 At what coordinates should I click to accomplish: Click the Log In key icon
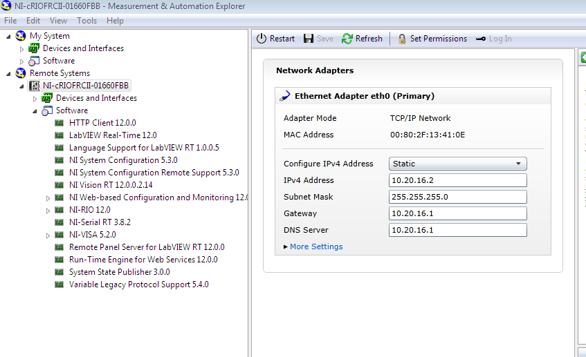tap(481, 39)
